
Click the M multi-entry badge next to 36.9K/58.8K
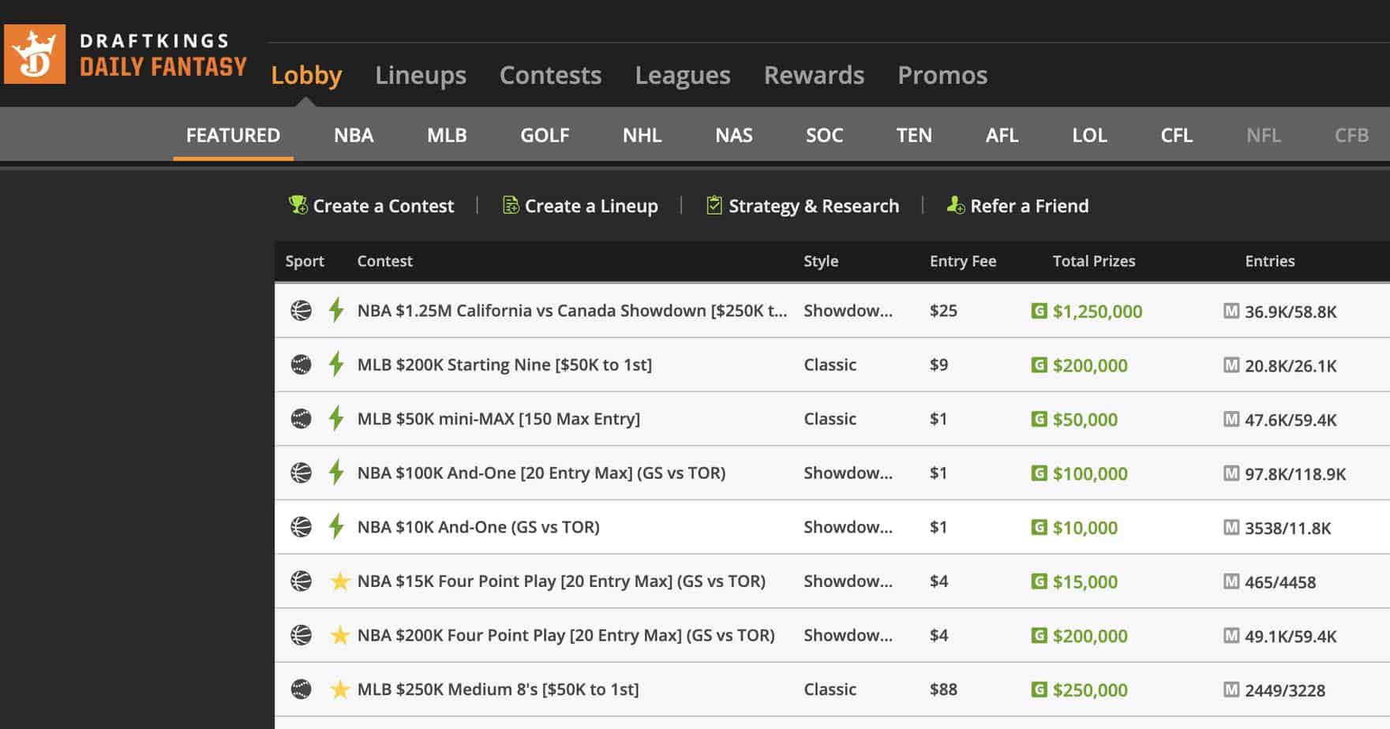pyautogui.click(x=1231, y=311)
